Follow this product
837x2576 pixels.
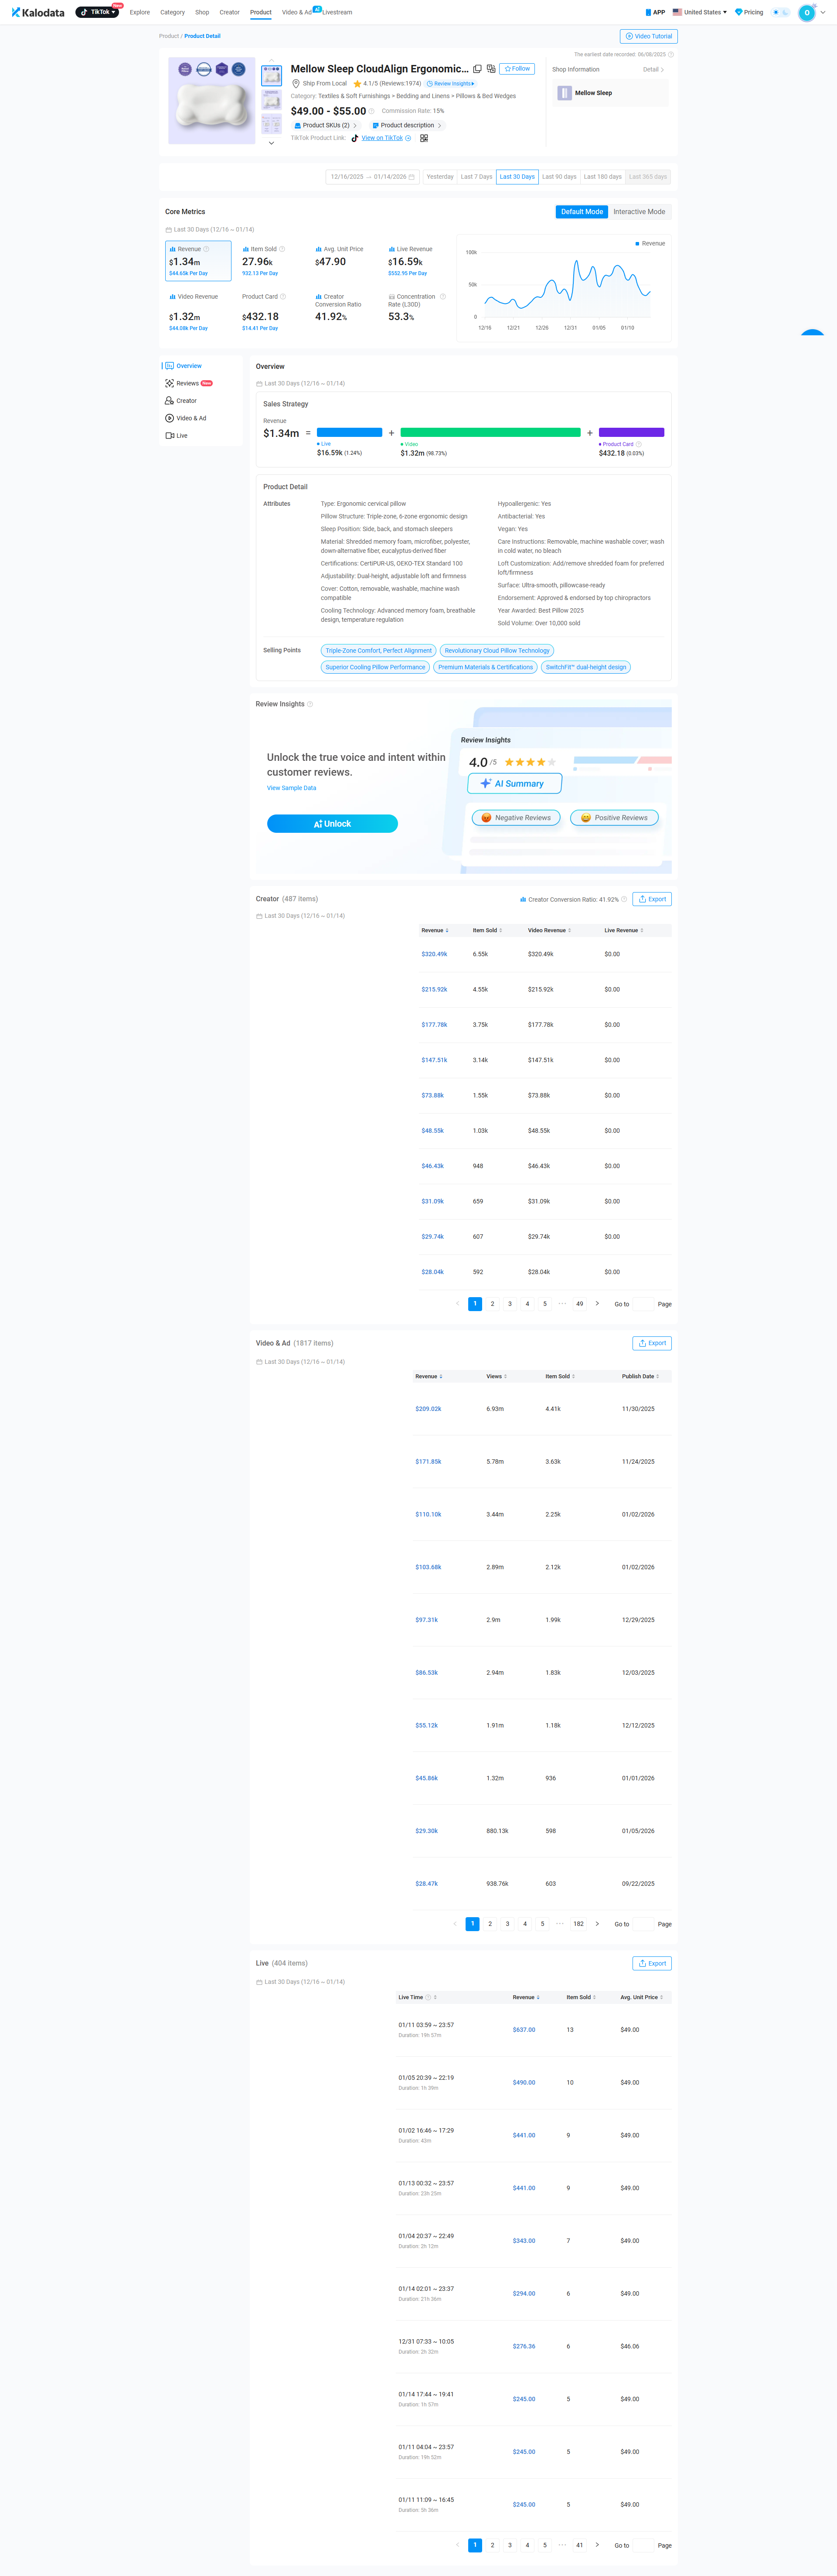click(x=517, y=69)
